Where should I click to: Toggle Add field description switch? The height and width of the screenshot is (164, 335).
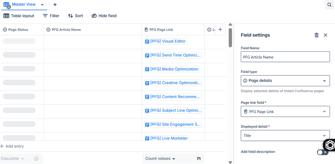323,152
